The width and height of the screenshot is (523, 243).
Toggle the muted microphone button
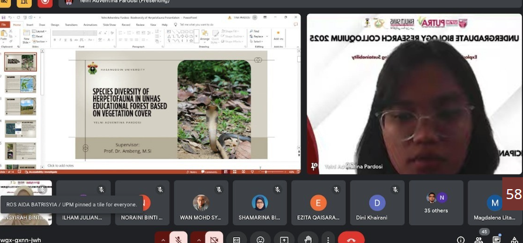pos(178,239)
